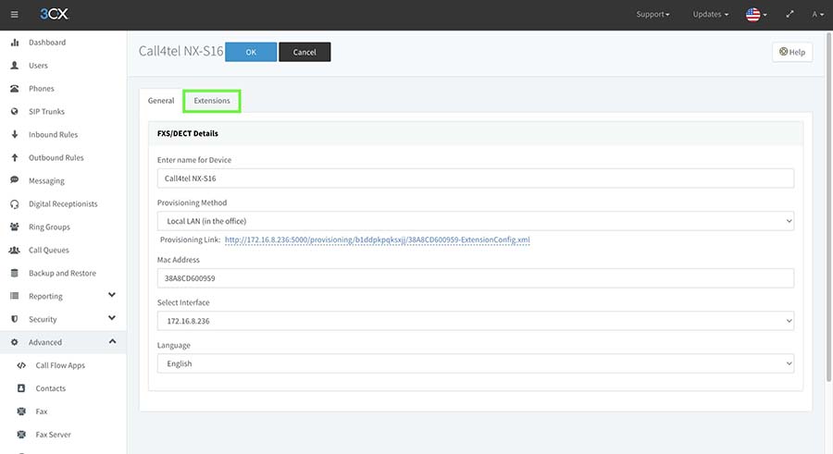Toggle the hamburger menu icon
The width and height of the screenshot is (833, 454).
(14, 15)
